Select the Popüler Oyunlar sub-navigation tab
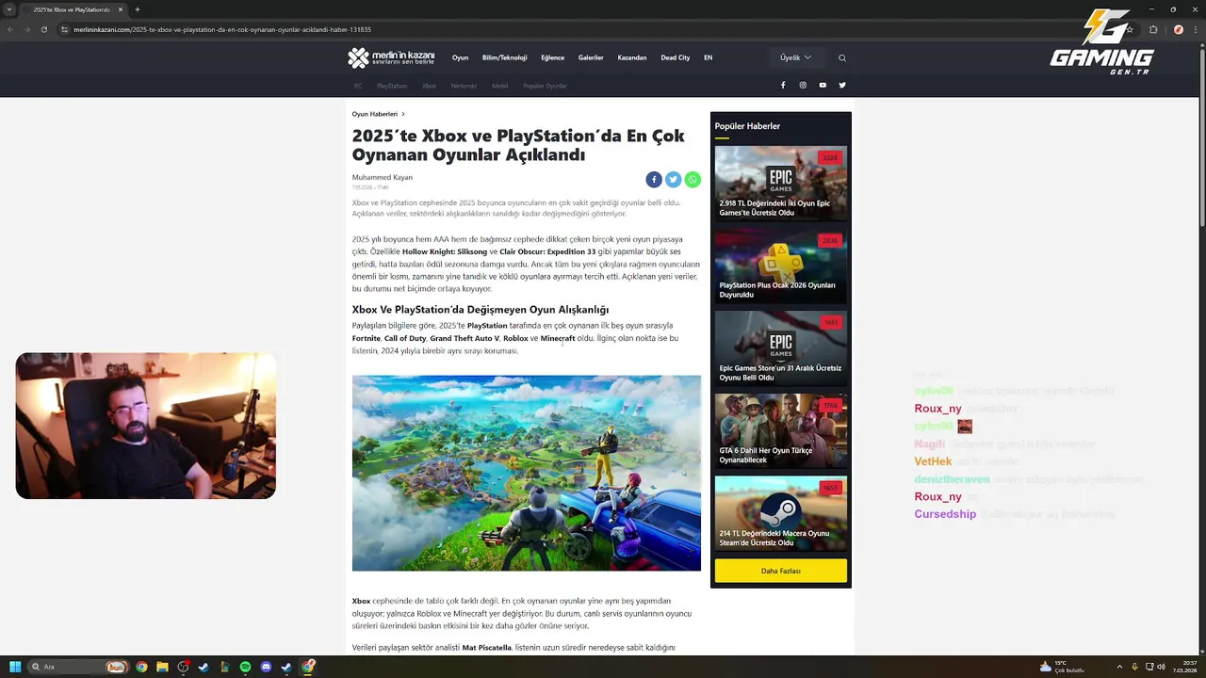1206x678 pixels. pos(546,86)
